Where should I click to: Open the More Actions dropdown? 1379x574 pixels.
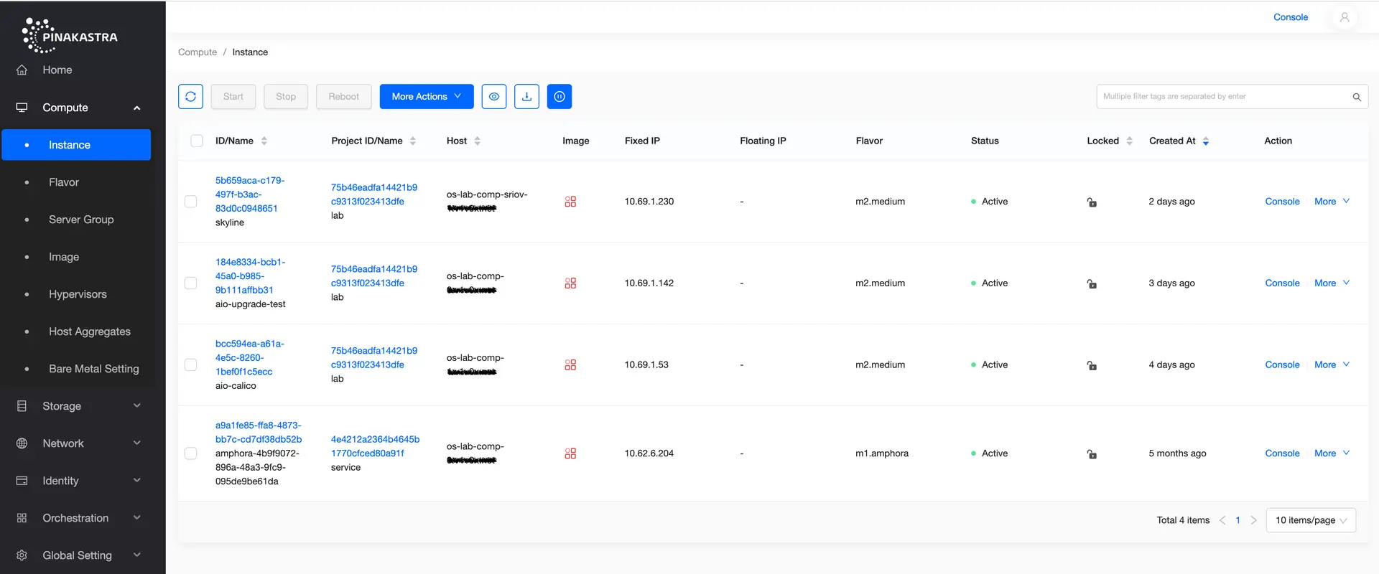[427, 96]
